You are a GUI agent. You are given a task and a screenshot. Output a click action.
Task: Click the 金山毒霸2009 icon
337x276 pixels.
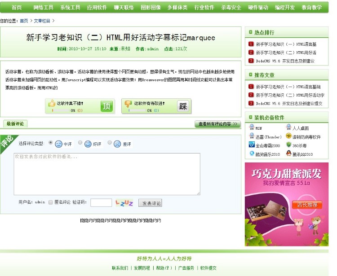click(252, 145)
